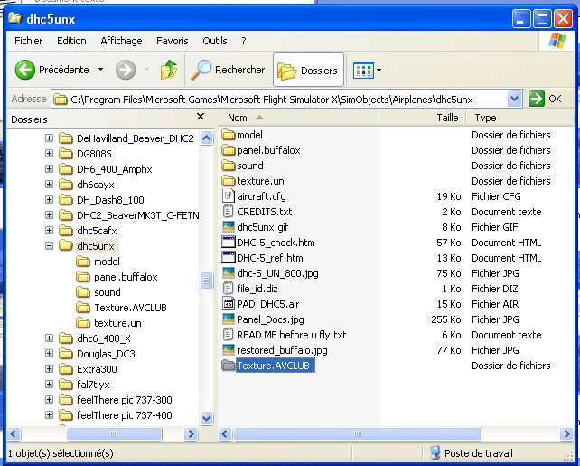Expand Extra300 tree node

click(49, 369)
